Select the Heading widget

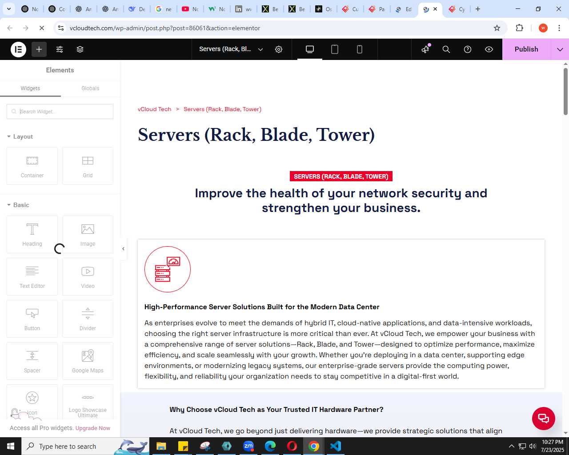click(x=32, y=234)
